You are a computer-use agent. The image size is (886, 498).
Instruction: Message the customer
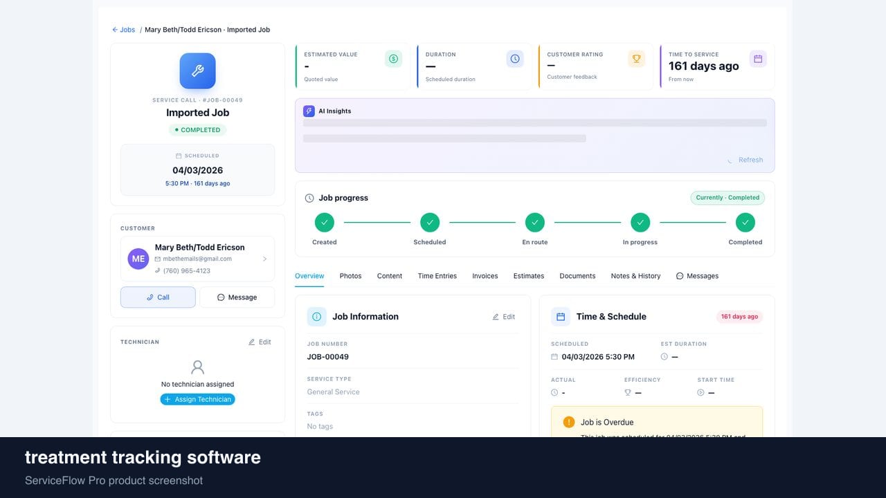tap(237, 297)
